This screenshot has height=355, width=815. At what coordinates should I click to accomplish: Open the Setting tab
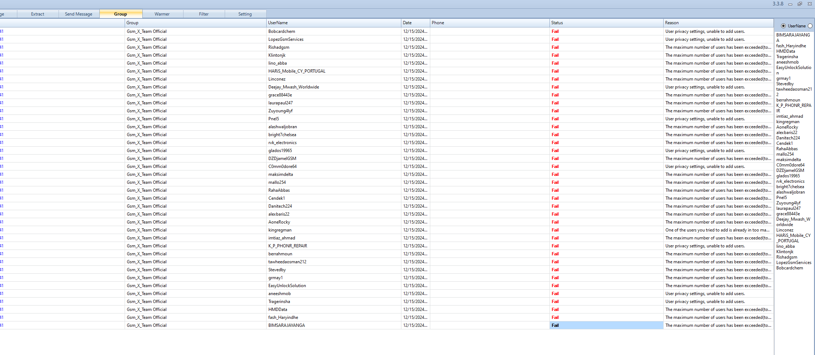pos(245,14)
